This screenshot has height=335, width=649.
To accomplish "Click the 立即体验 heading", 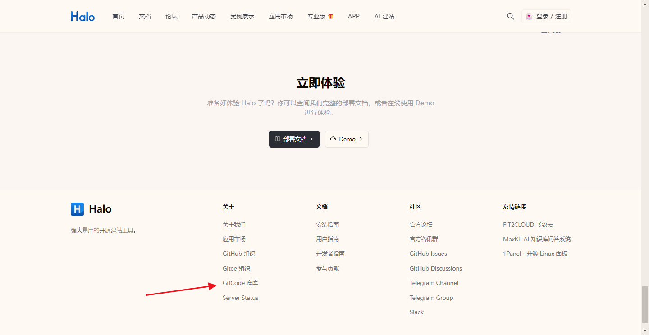I will pyautogui.click(x=320, y=83).
